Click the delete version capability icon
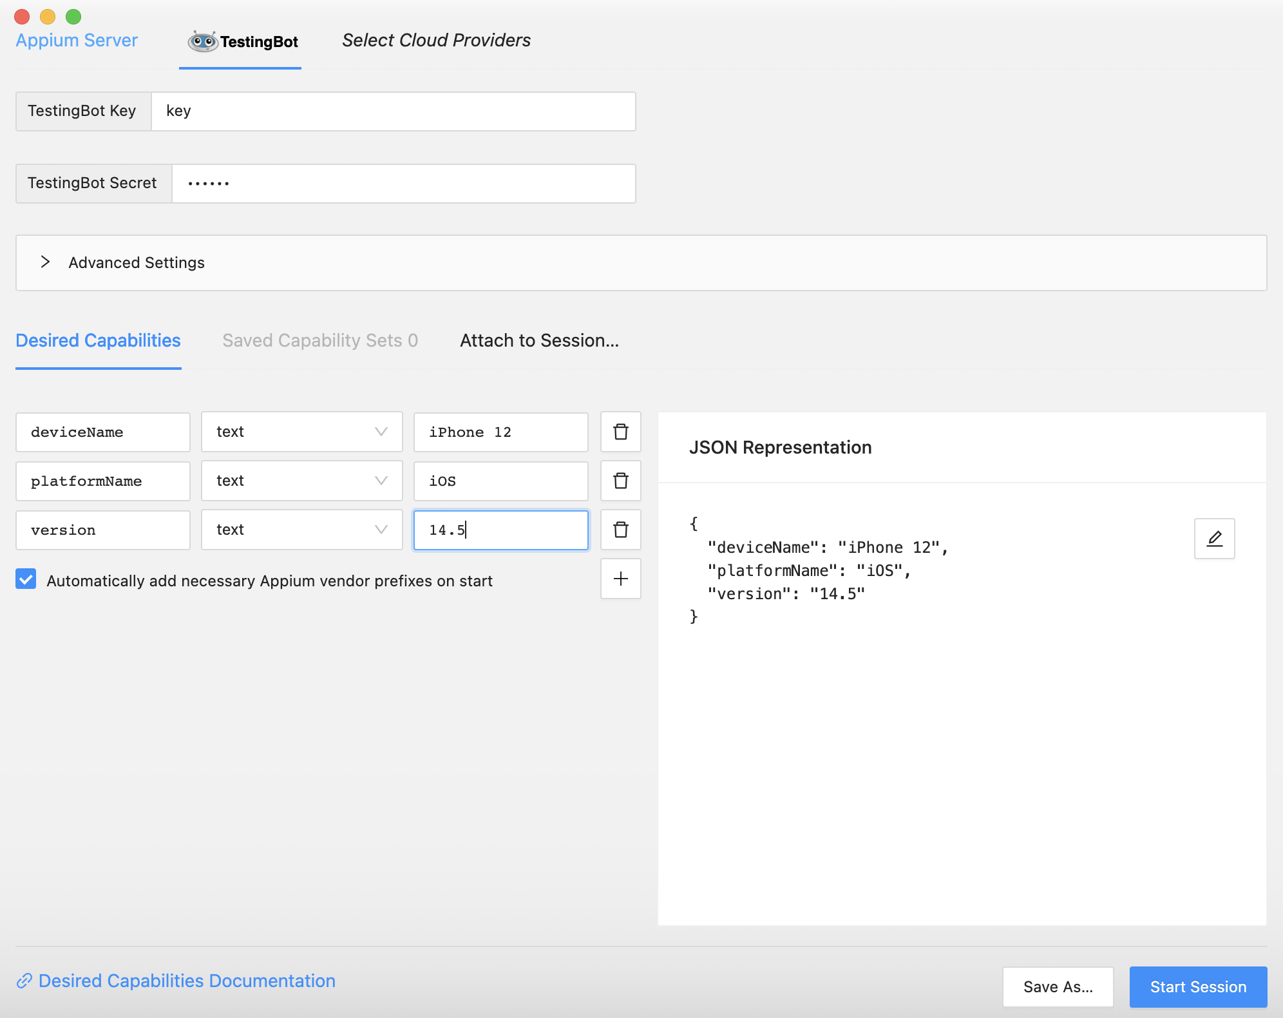 pos(621,530)
